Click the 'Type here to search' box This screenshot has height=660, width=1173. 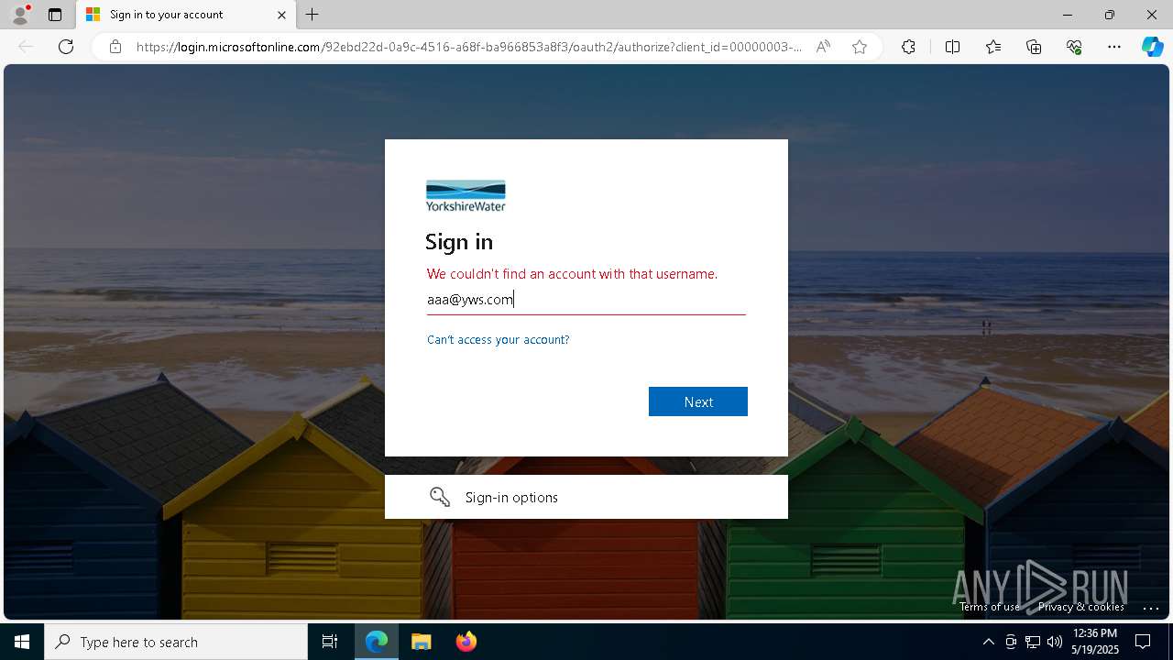(x=176, y=642)
